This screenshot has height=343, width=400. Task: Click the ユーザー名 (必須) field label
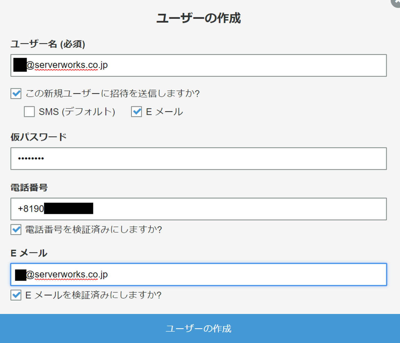(48, 44)
